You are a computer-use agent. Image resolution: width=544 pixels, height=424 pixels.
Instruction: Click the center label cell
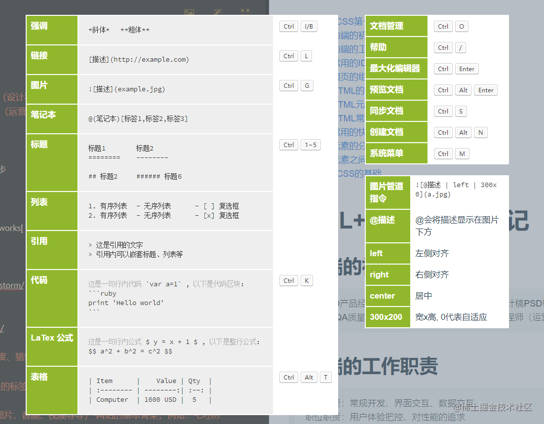tap(388, 296)
